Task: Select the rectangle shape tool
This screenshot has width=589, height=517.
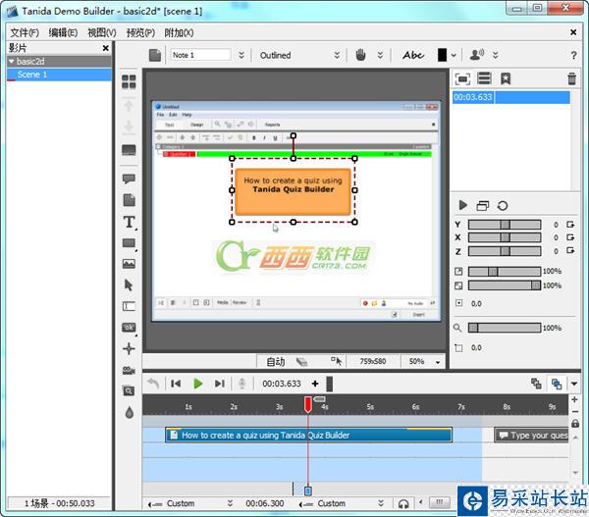Action: click(x=129, y=243)
